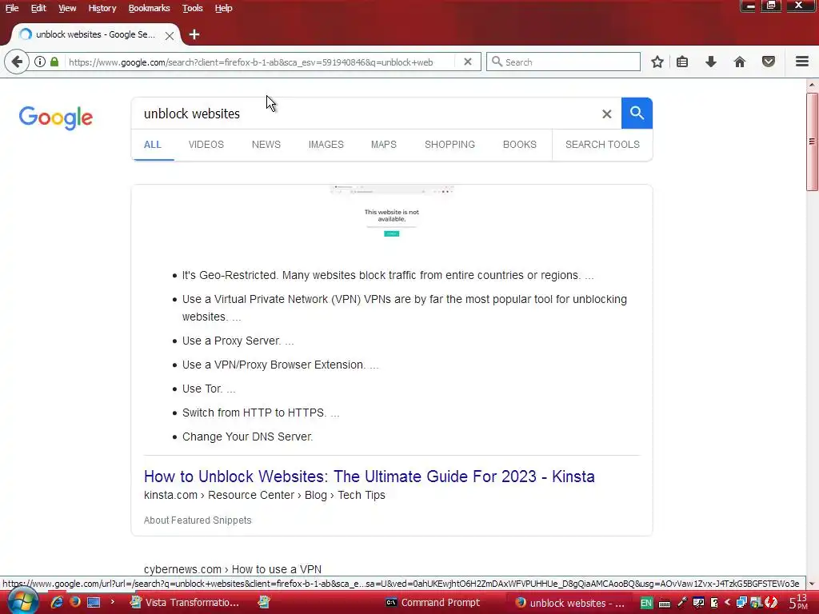Click the scrollbar down arrow
Image resolution: width=819 pixels, height=614 pixels.
(812, 584)
